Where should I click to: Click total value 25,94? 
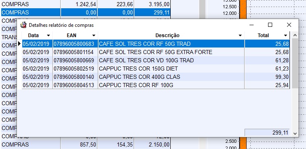click(x=282, y=85)
